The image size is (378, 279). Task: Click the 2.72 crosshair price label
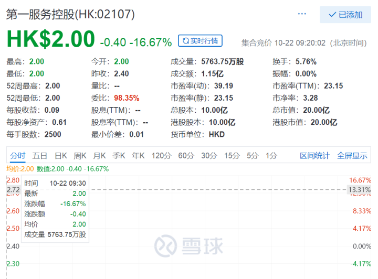click(x=13, y=190)
